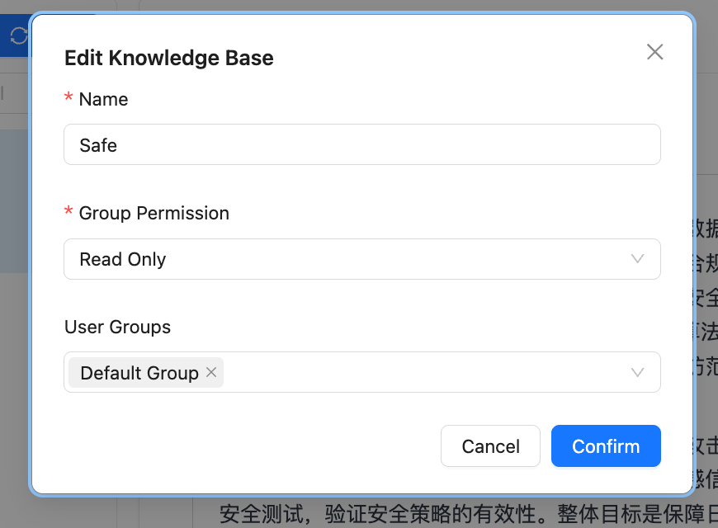
Task: Click the red asterisk beside Group Permission
Action: coord(68,212)
